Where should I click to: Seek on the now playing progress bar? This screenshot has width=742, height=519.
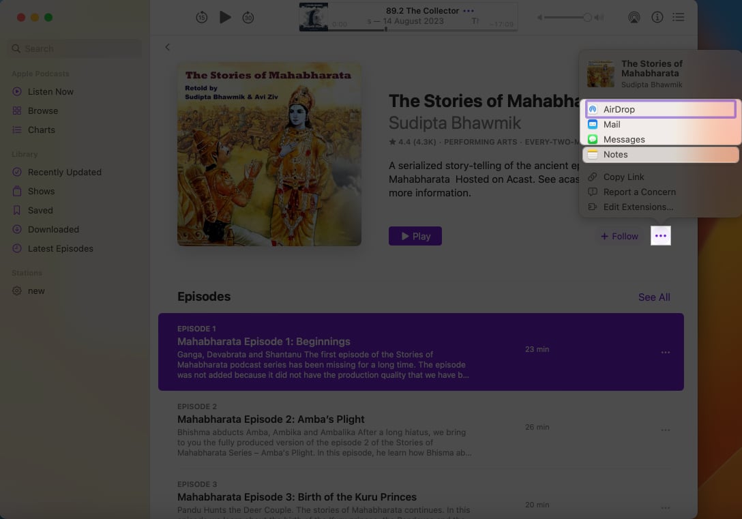pyautogui.click(x=423, y=30)
